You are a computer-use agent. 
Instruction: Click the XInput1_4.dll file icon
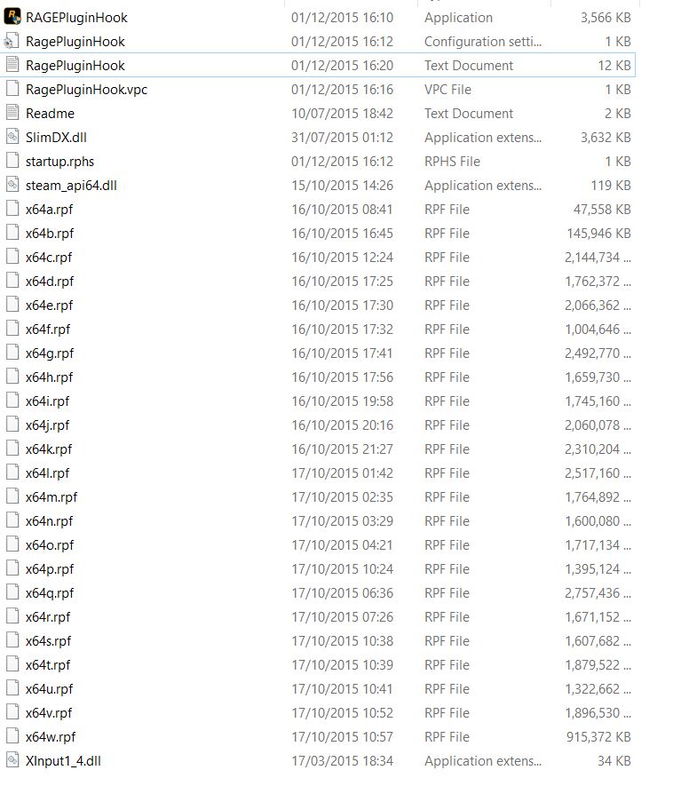click(x=12, y=760)
